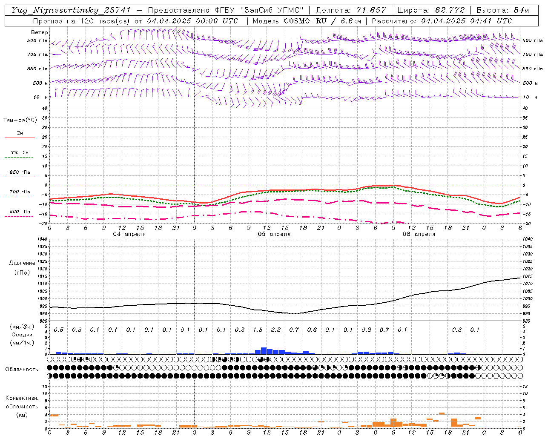Viewport: 545px width, 436px height.
Task: Click the dashed line sample under 'Td 2м'
Action: [20, 158]
